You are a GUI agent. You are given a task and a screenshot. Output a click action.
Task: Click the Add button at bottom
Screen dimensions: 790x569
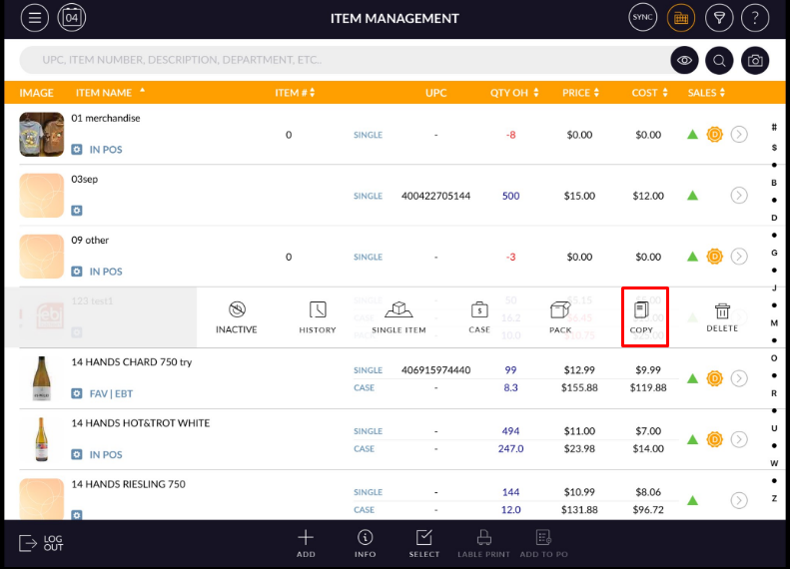click(306, 543)
